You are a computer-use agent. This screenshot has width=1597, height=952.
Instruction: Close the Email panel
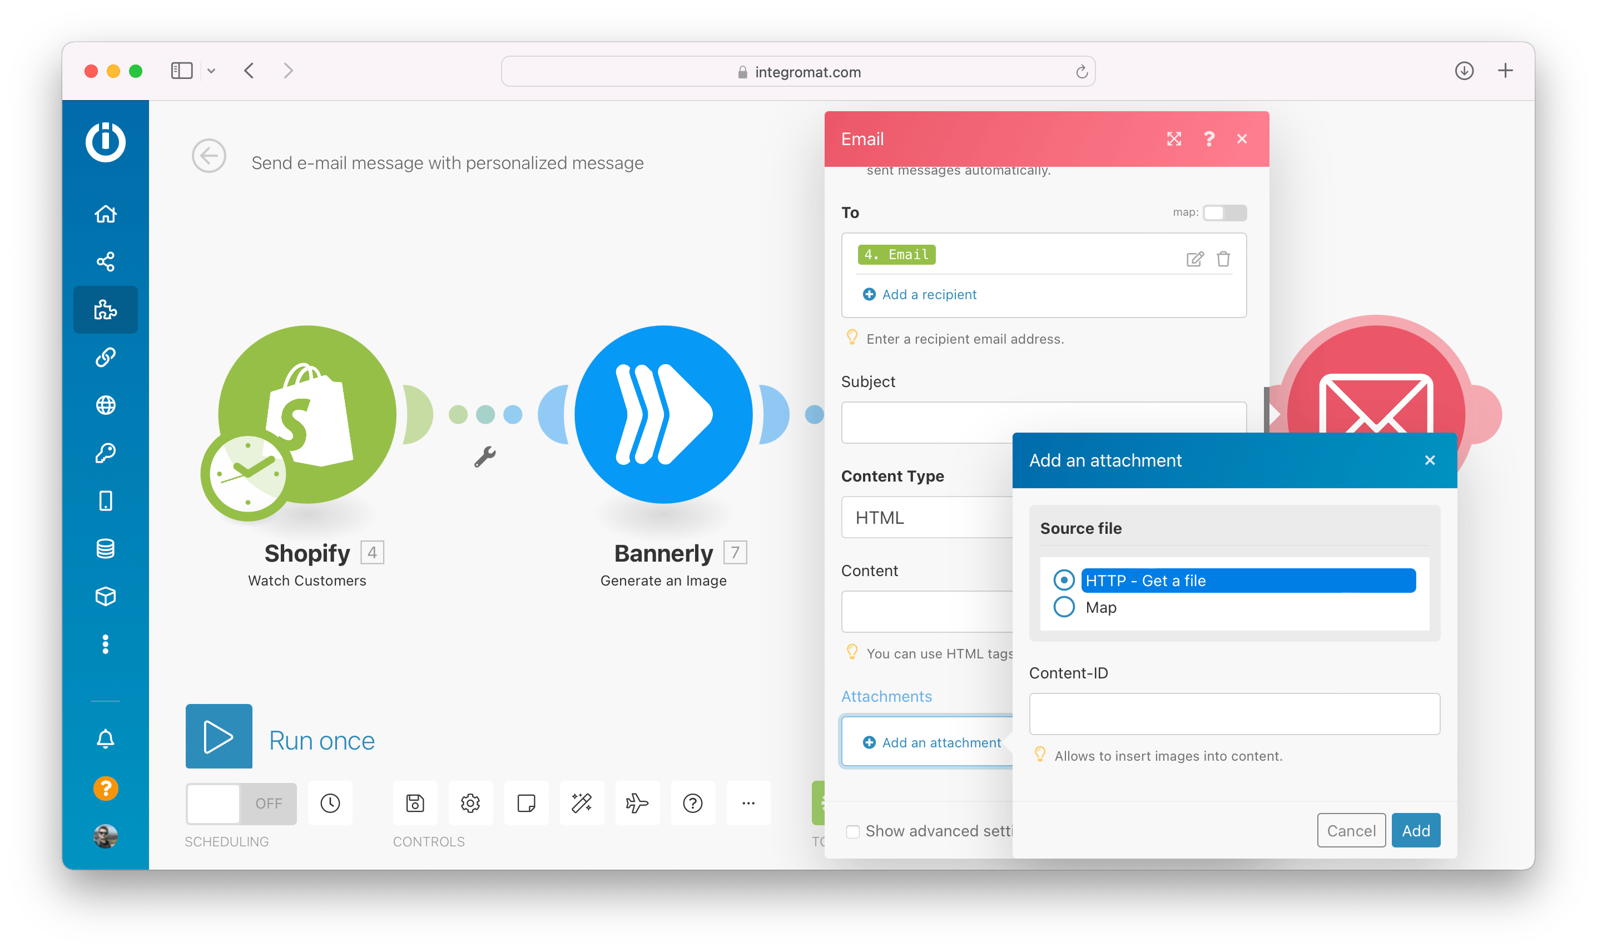pyautogui.click(x=1242, y=138)
